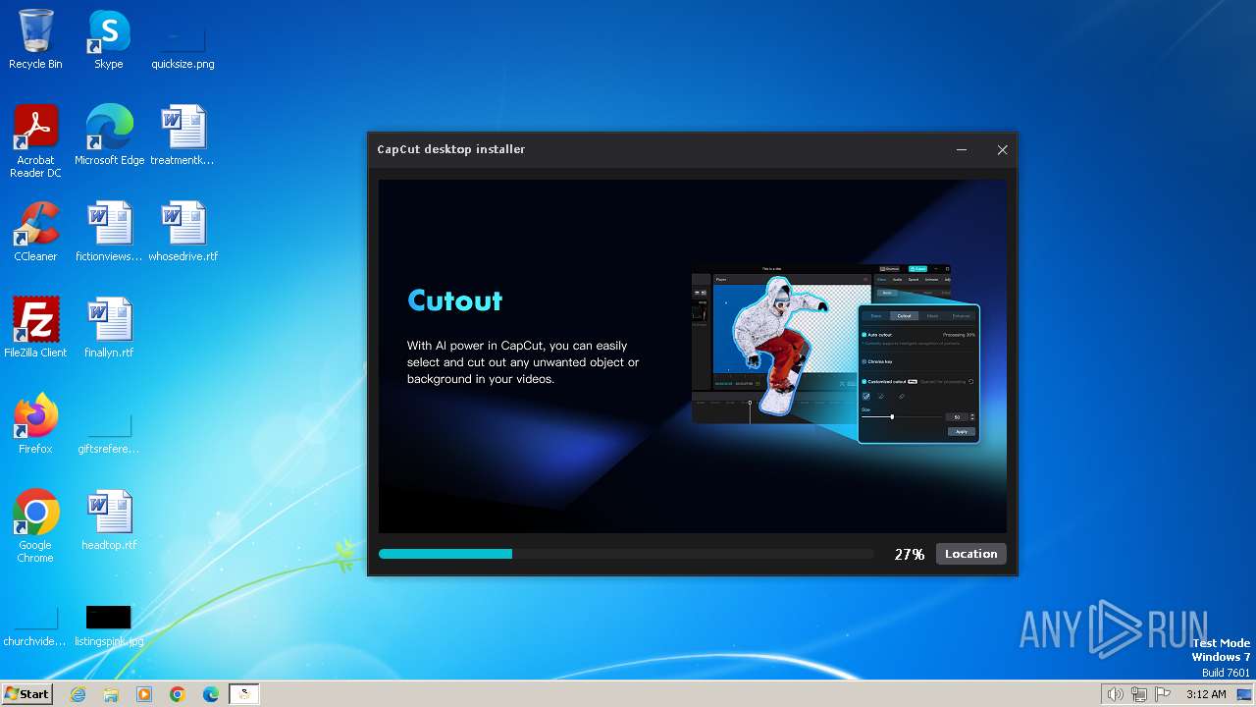Click the Location button in installer
The width and height of the screenshot is (1256, 707).
pos(970,554)
